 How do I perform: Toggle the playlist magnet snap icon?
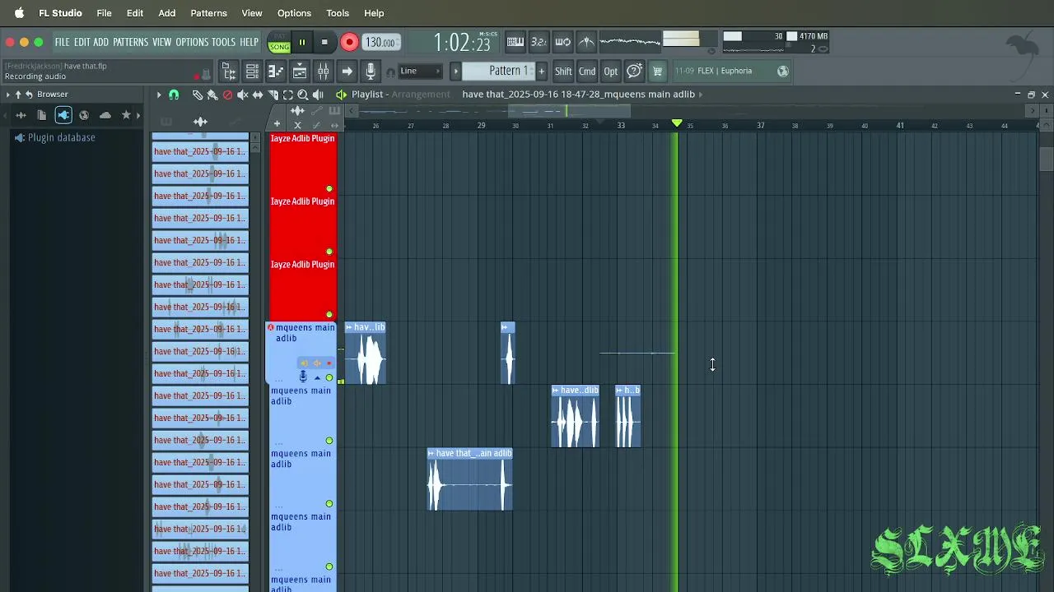coord(174,95)
